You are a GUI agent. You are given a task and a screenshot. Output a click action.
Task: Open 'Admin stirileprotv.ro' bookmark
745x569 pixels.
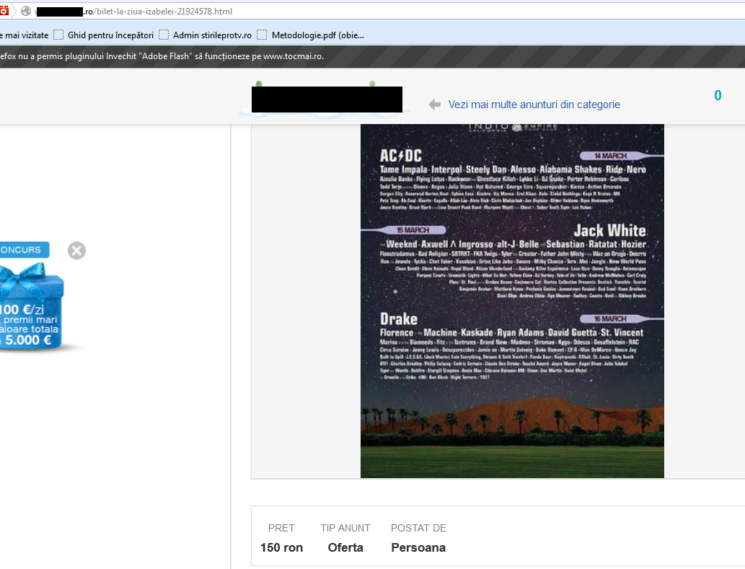(x=212, y=35)
